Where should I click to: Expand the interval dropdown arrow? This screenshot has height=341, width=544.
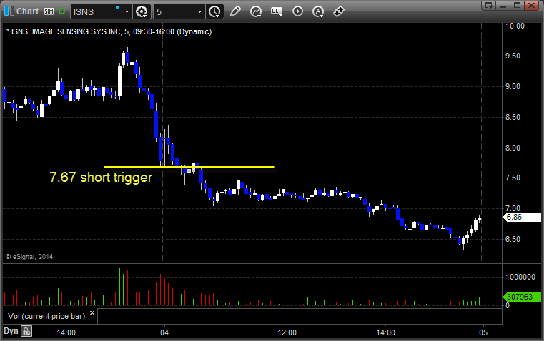[x=200, y=11]
